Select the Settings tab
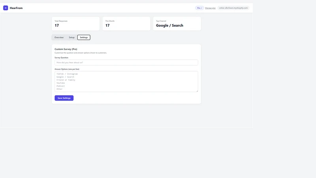 pyautogui.click(x=84, y=37)
